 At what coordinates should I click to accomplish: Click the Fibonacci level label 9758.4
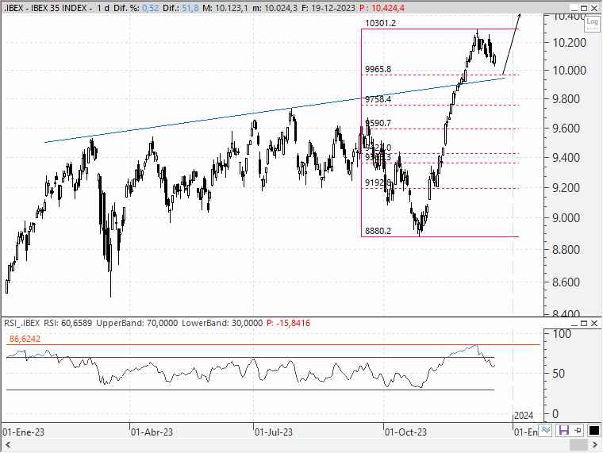click(x=378, y=100)
